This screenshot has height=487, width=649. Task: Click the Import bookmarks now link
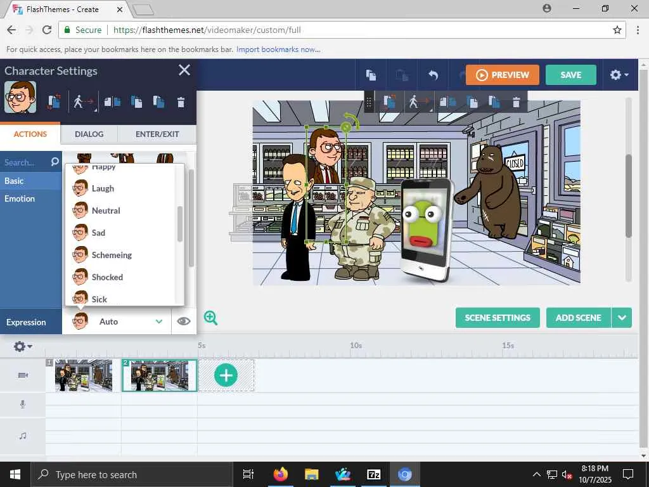278,49
